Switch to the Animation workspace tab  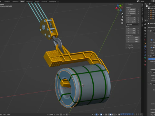[x=7, y=2]
